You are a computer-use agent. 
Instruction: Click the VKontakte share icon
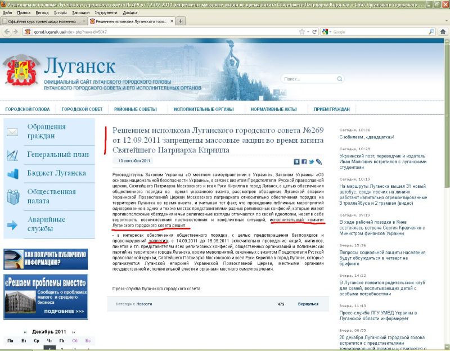click(x=295, y=161)
